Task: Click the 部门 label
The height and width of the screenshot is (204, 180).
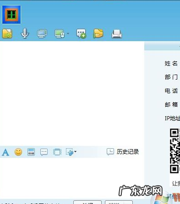Action: click(x=171, y=77)
